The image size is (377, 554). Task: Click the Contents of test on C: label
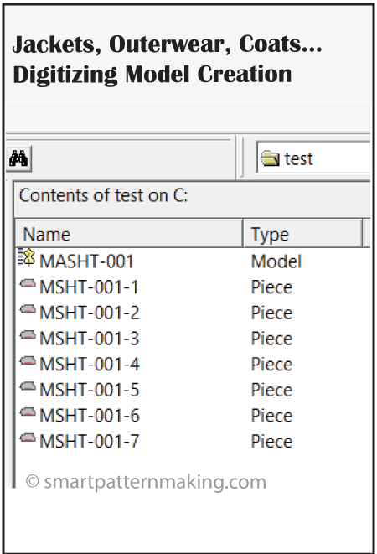click(104, 195)
